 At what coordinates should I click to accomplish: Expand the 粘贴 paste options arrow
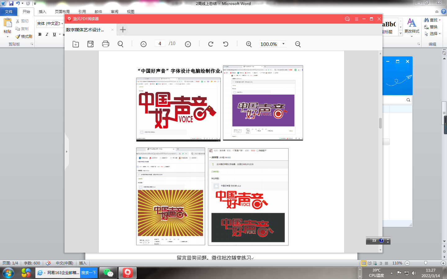(7, 37)
